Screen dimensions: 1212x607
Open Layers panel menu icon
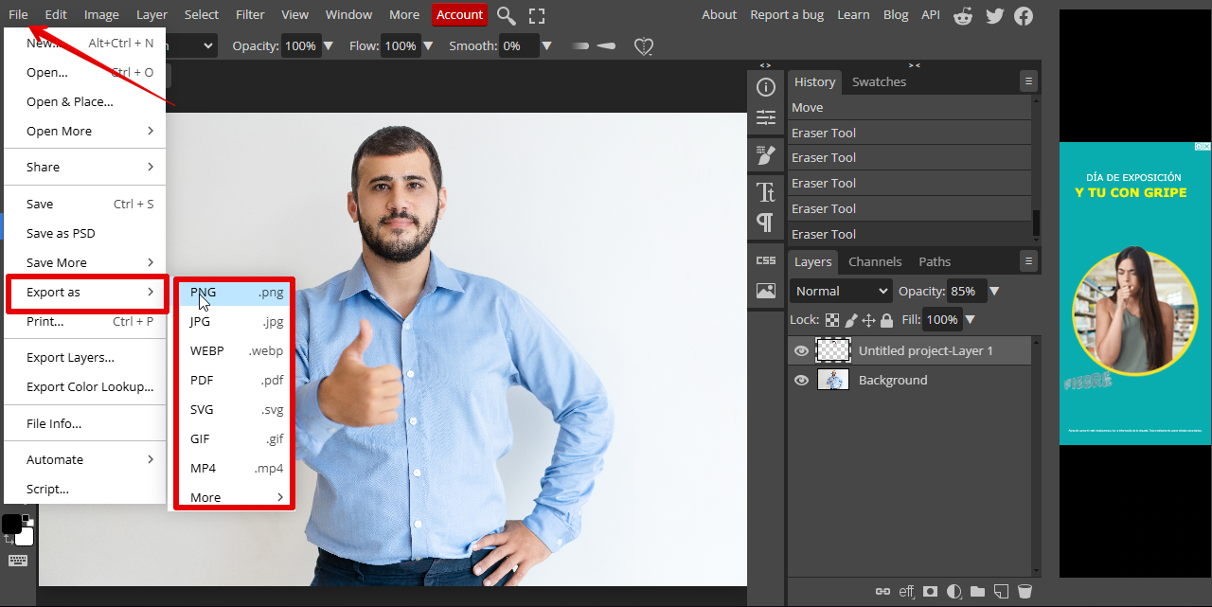(x=1028, y=260)
